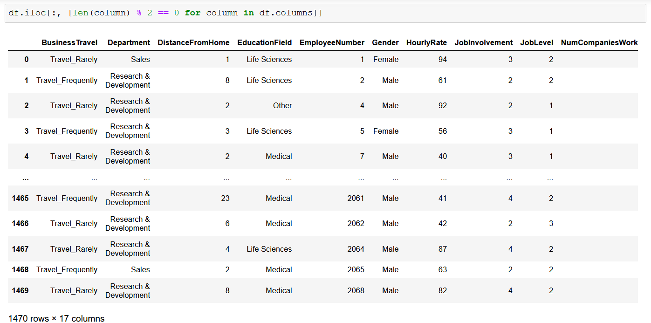Click the Sales cell in row 1468
The height and width of the screenshot is (323, 651).
(x=140, y=269)
